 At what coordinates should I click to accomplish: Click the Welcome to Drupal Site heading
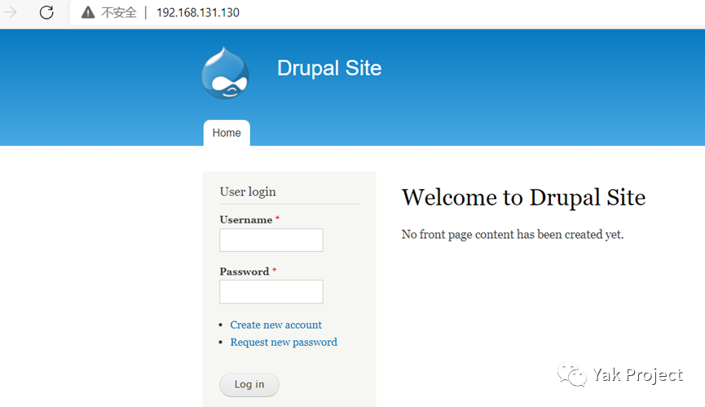pos(523,197)
